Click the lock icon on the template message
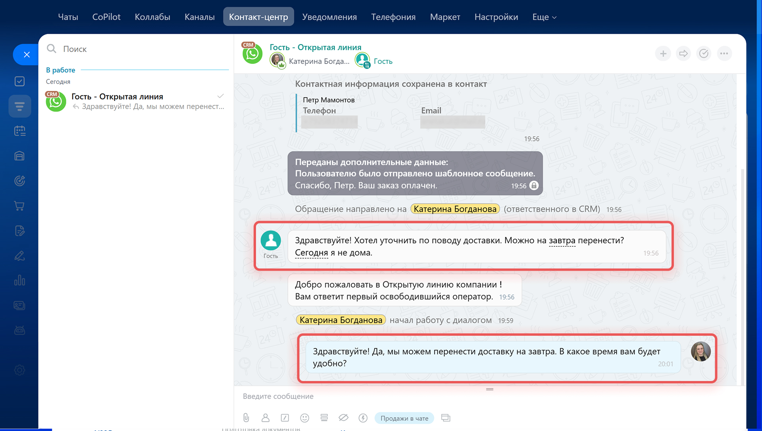The image size is (762, 431). coord(534,185)
